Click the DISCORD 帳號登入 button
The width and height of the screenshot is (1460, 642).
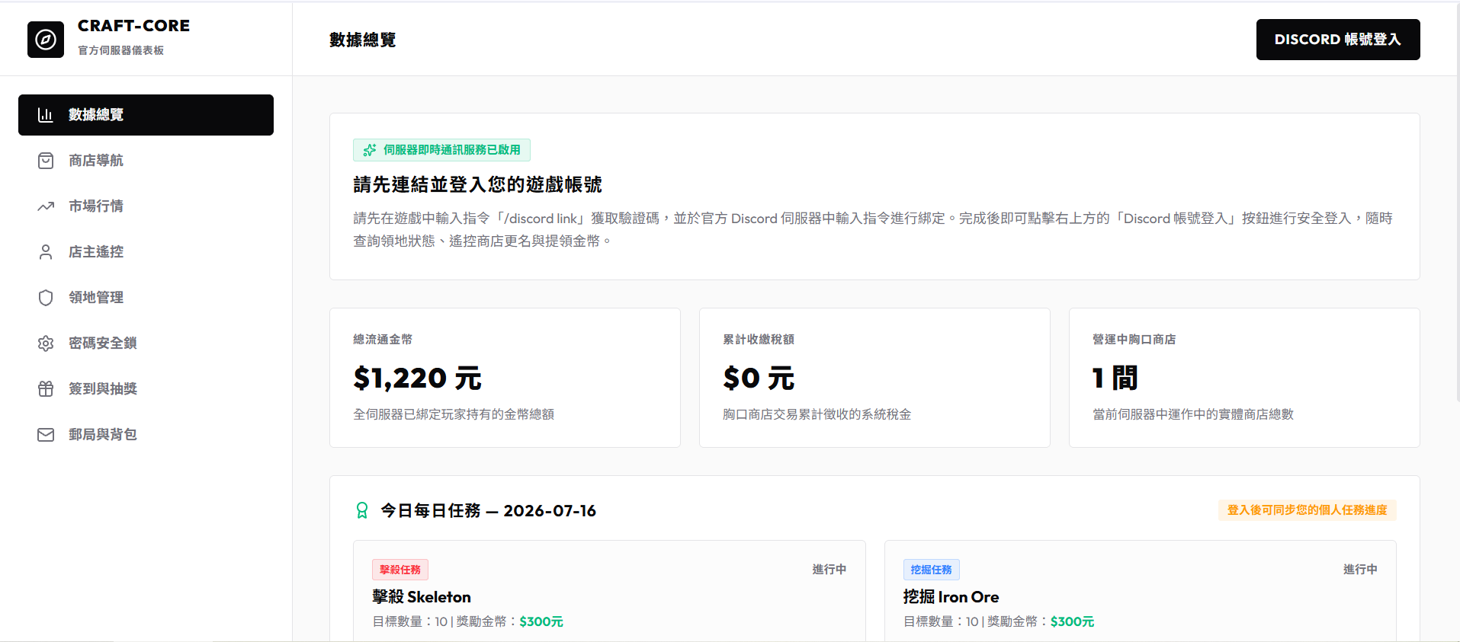coord(1338,40)
